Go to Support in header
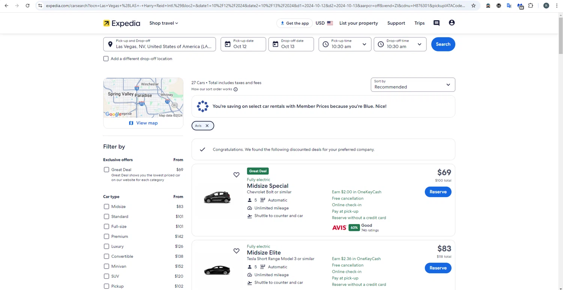This screenshot has width=563, height=290. pyautogui.click(x=396, y=23)
